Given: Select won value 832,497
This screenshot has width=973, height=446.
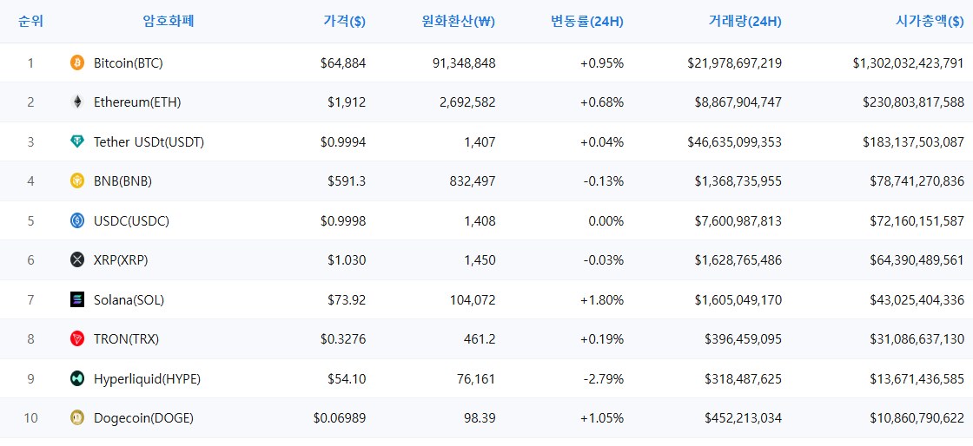Looking at the screenshot, I should (473, 180).
